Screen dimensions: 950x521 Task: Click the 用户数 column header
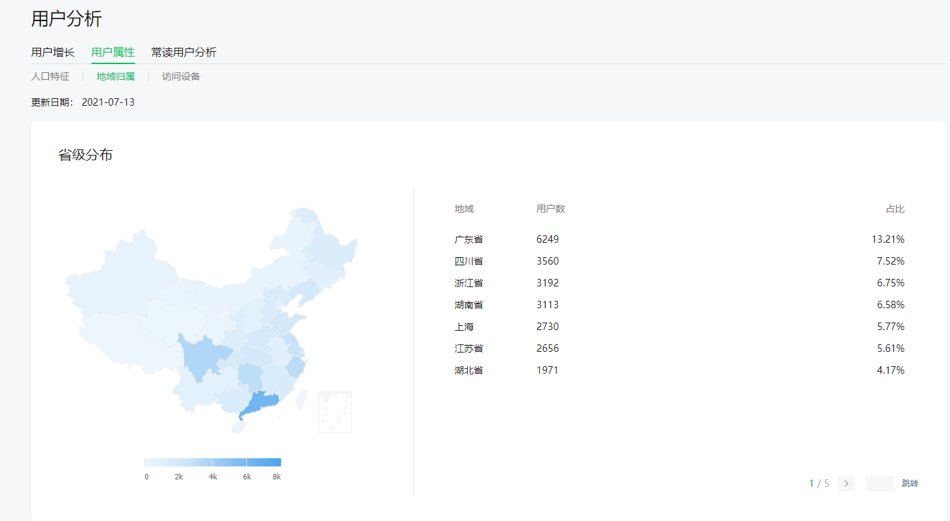click(550, 209)
